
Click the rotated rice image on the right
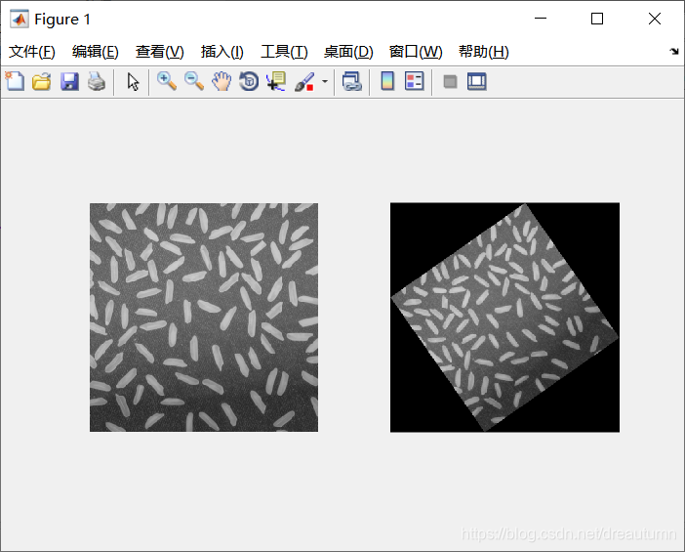tap(504, 318)
